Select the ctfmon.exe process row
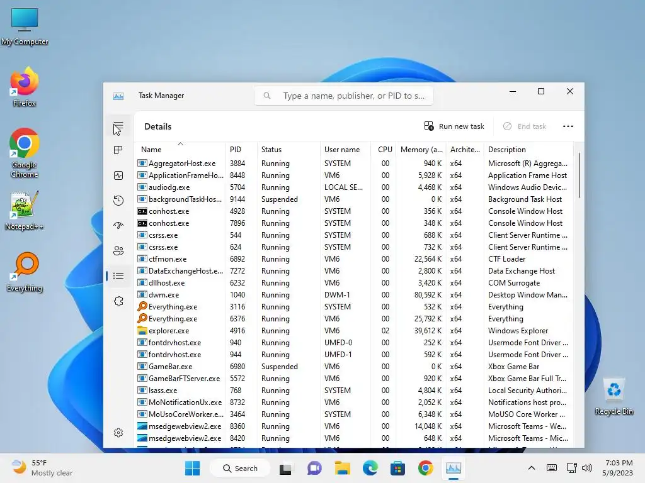Image resolution: width=645 pixels, height=483 pixels. click(x=354, y=259)
